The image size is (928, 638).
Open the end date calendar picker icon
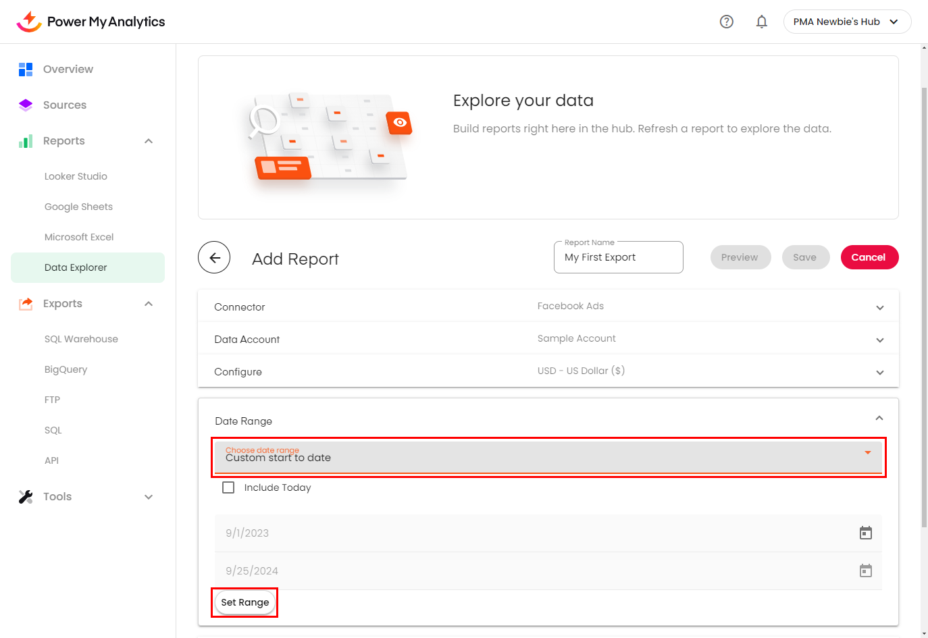point(865,571)
